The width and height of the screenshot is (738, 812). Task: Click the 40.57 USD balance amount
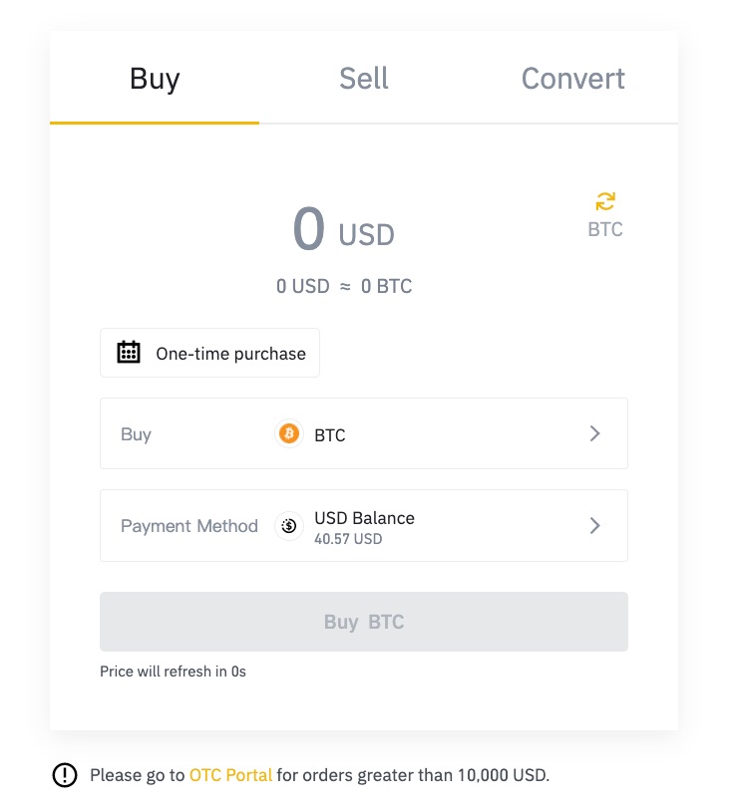tap(348, 540)
